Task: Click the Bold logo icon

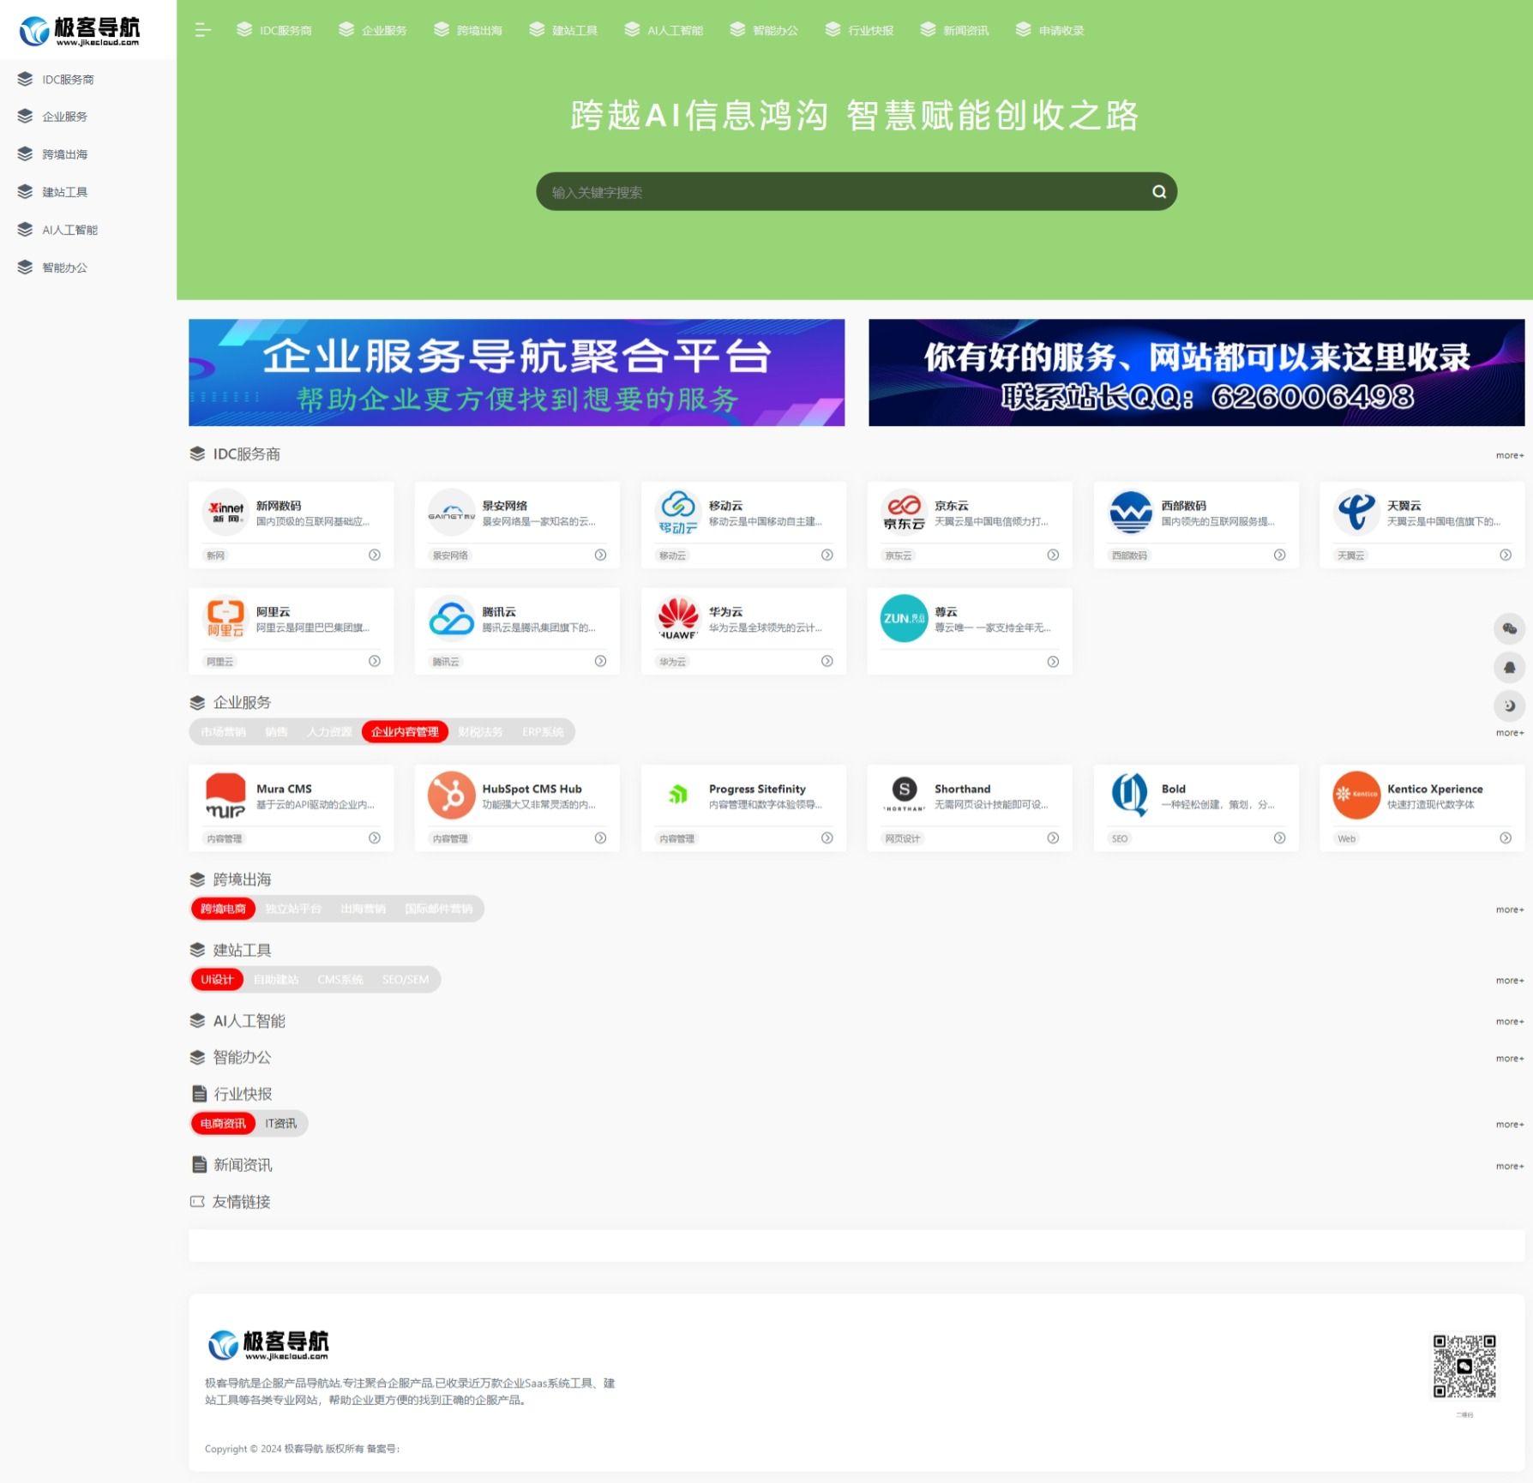Action: pos(1131,795)
